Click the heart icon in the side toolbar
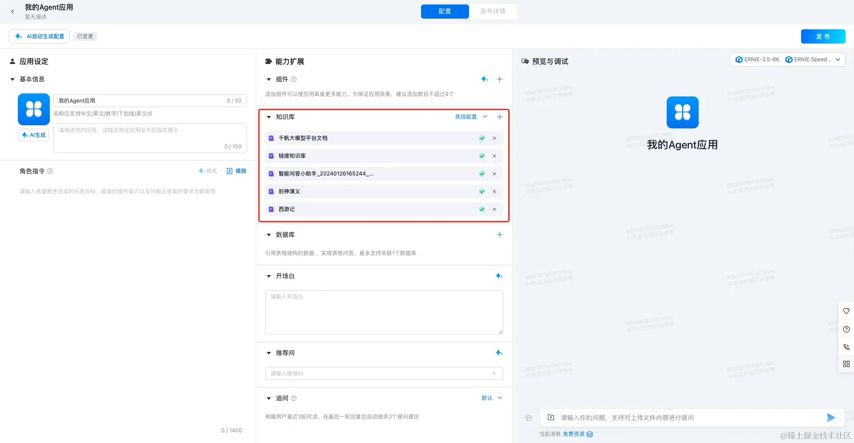Viewport: 854px width, 443px height. 846,311
